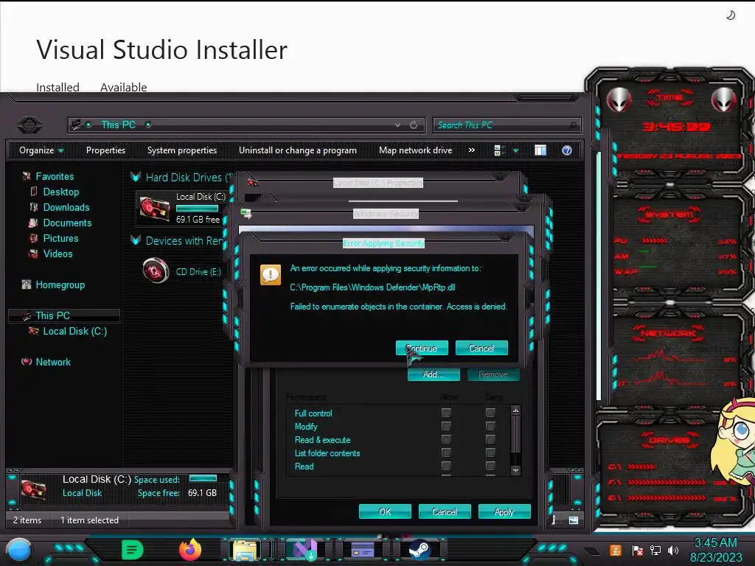Click the volume speaker tray icon
The height and width of the screenshot is (566, 755).
pos(673,550)
